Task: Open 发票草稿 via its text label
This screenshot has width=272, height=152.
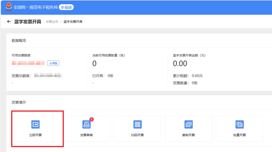Action: (86, 135)
